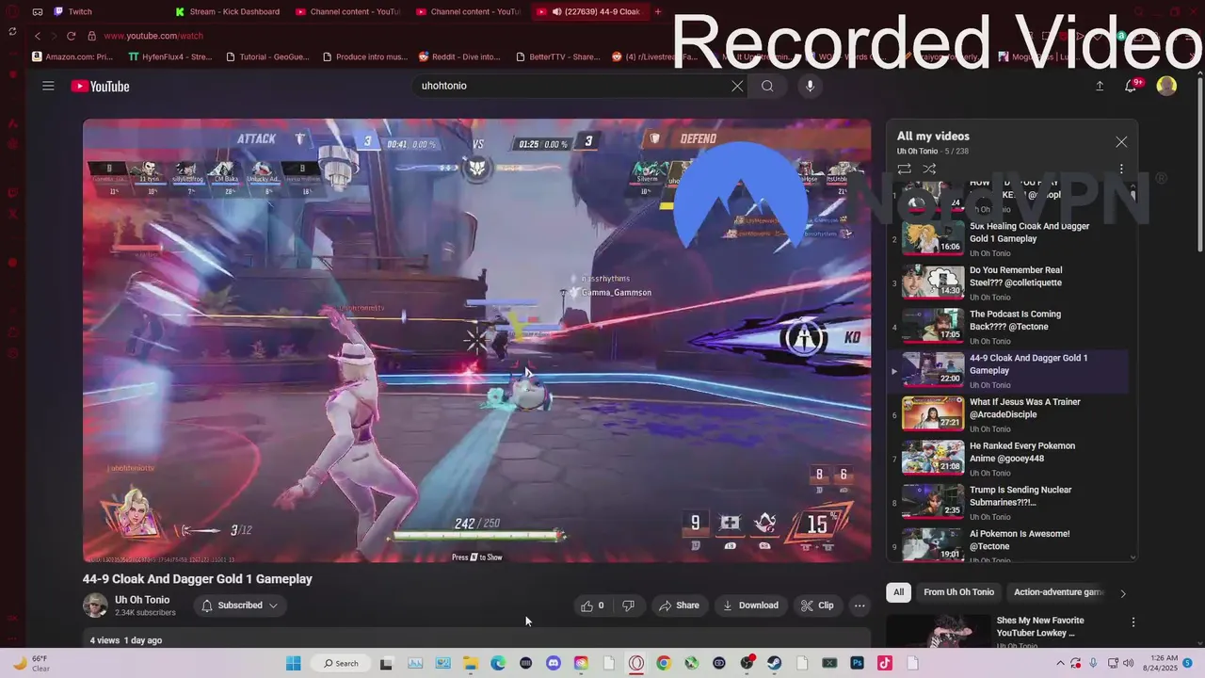Select From Uh Oh Tonio chip
The width and height of the screenshot is (1205, 678).
tap(958, 592)
